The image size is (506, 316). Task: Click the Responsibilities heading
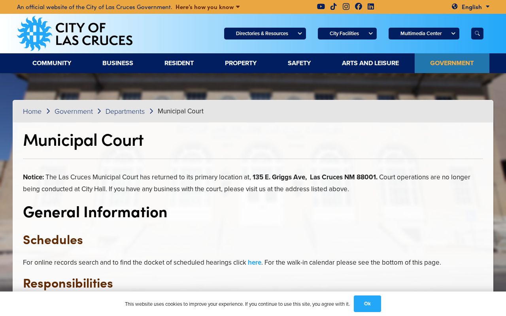(68, 283)
